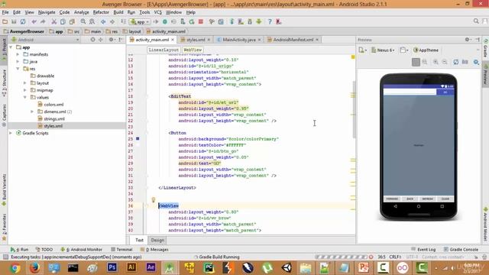Open the AppTheme theme selector
This screenshot has width=489, height=275.
(x=426, y=50)
